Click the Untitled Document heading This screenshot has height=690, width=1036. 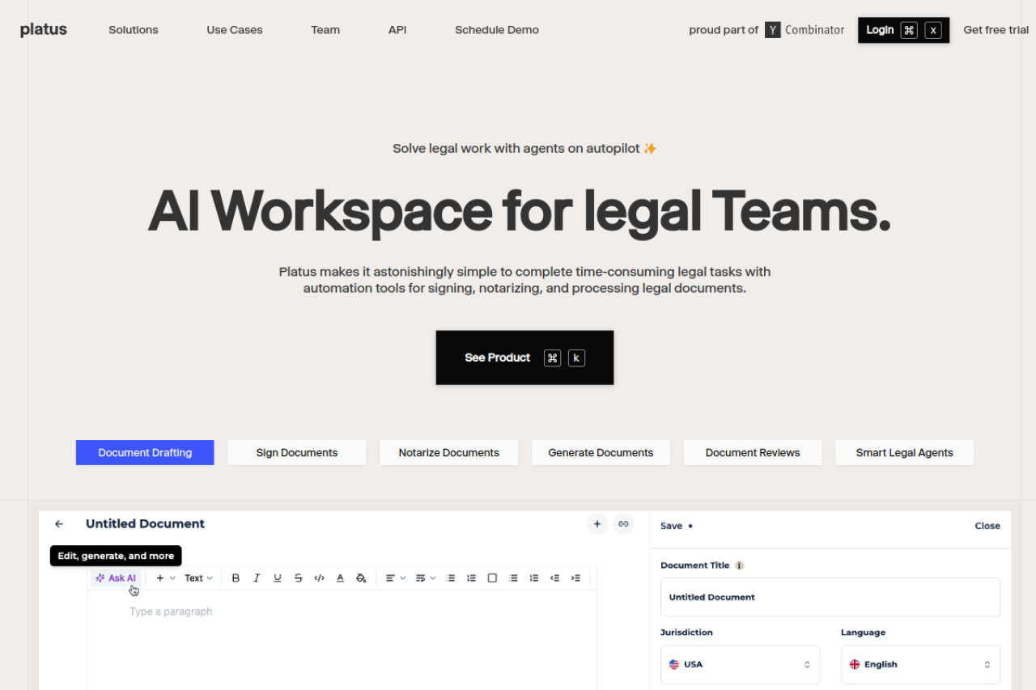145,523
